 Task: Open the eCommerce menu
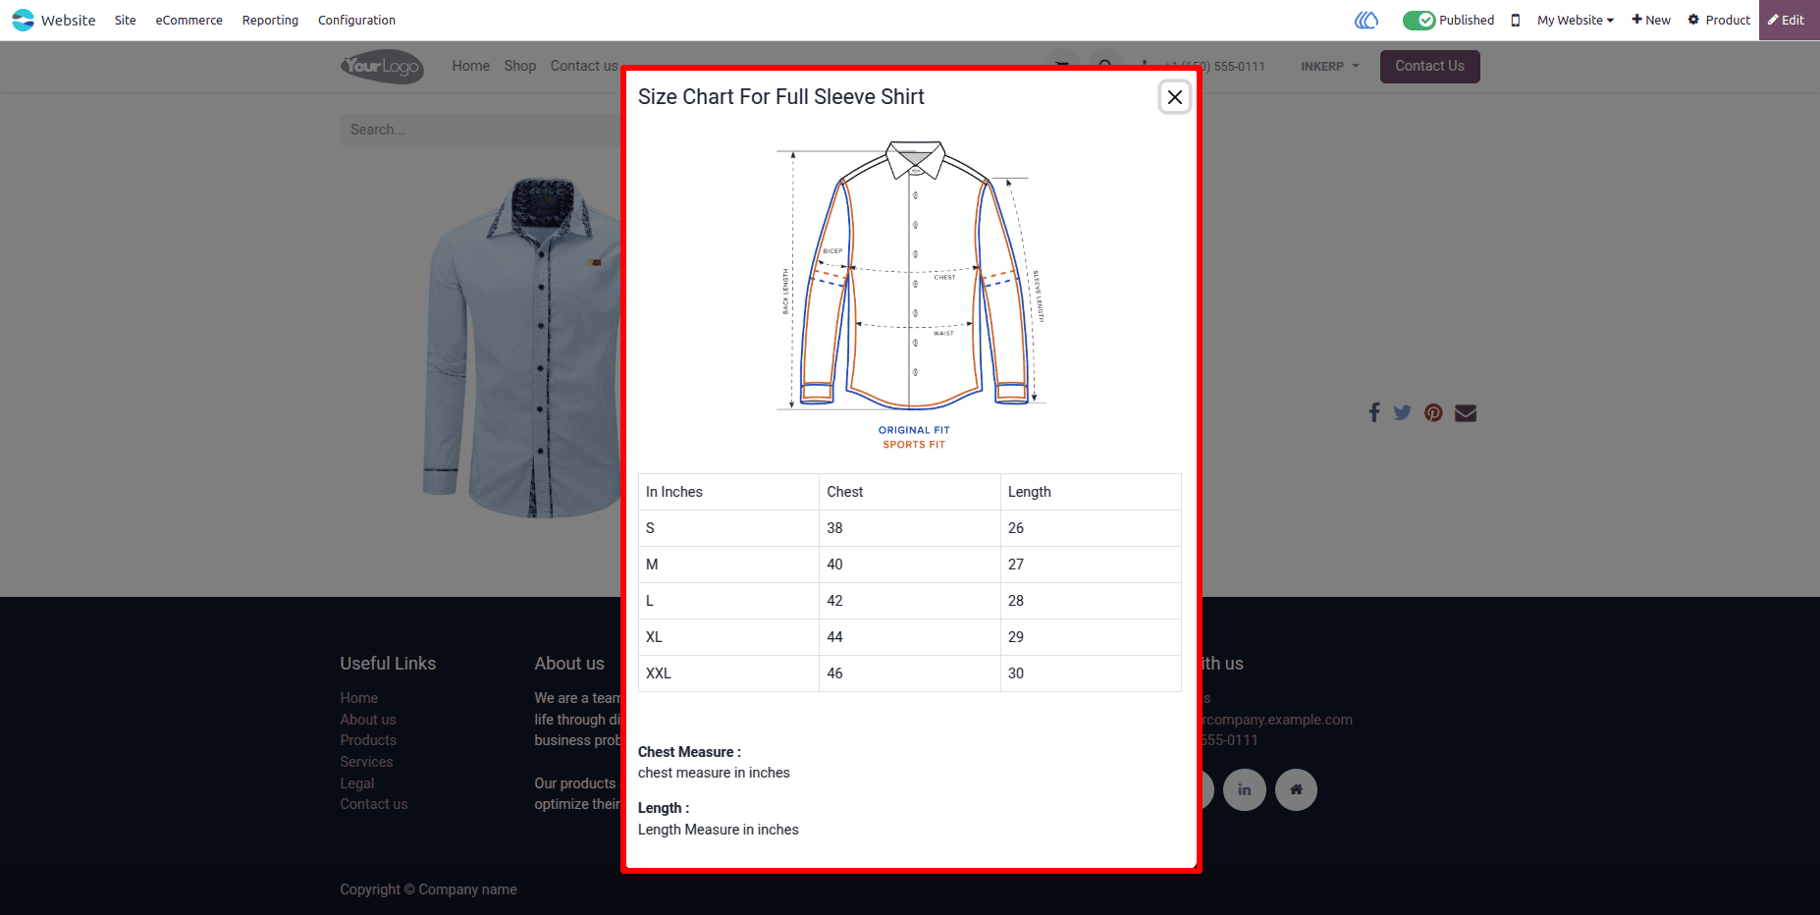(188, 20)
